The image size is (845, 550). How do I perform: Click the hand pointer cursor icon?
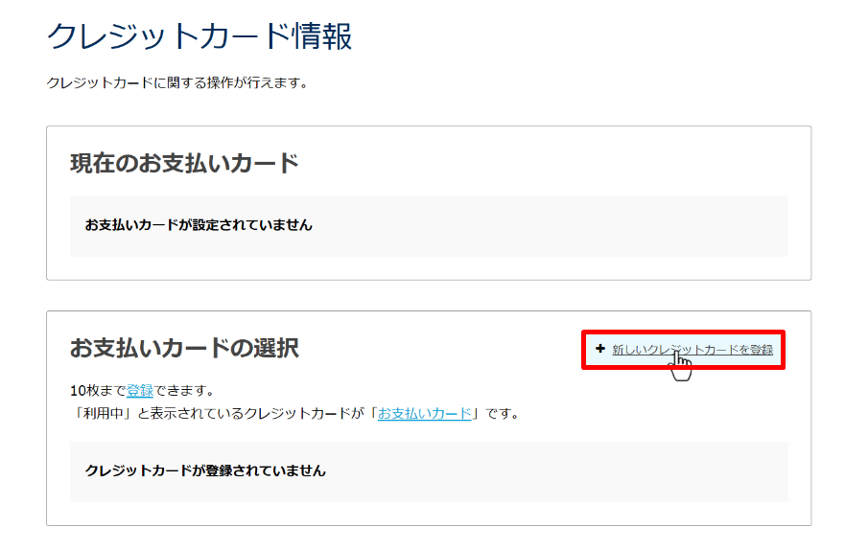pos(681,367)
